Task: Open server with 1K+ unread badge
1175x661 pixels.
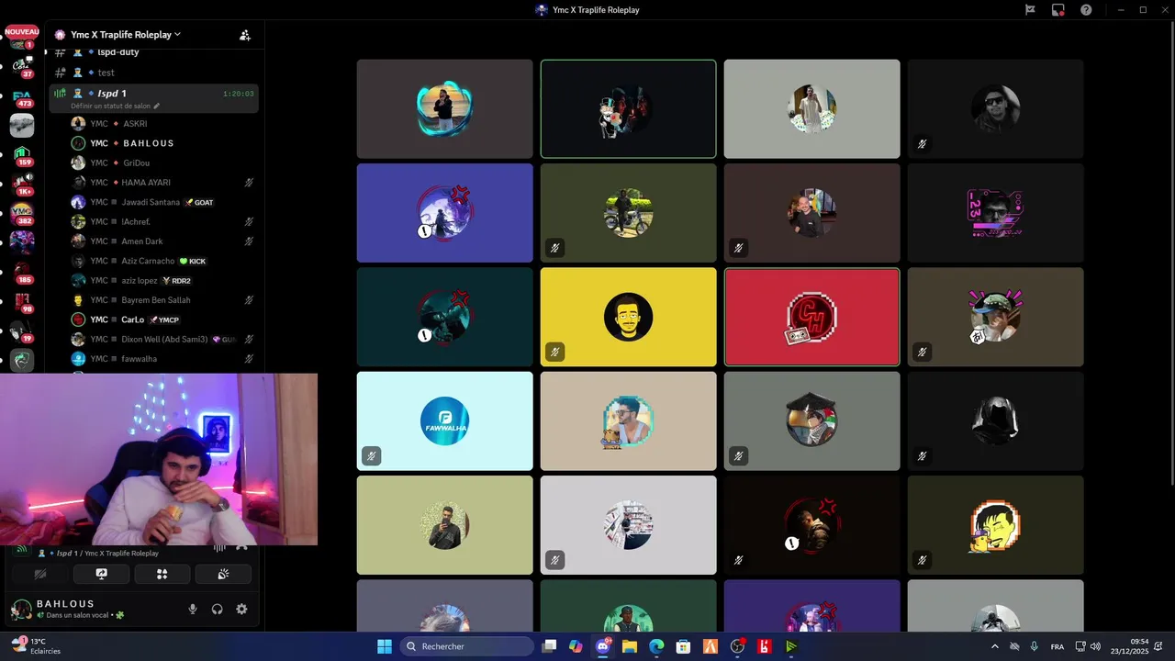Action: 21,184
